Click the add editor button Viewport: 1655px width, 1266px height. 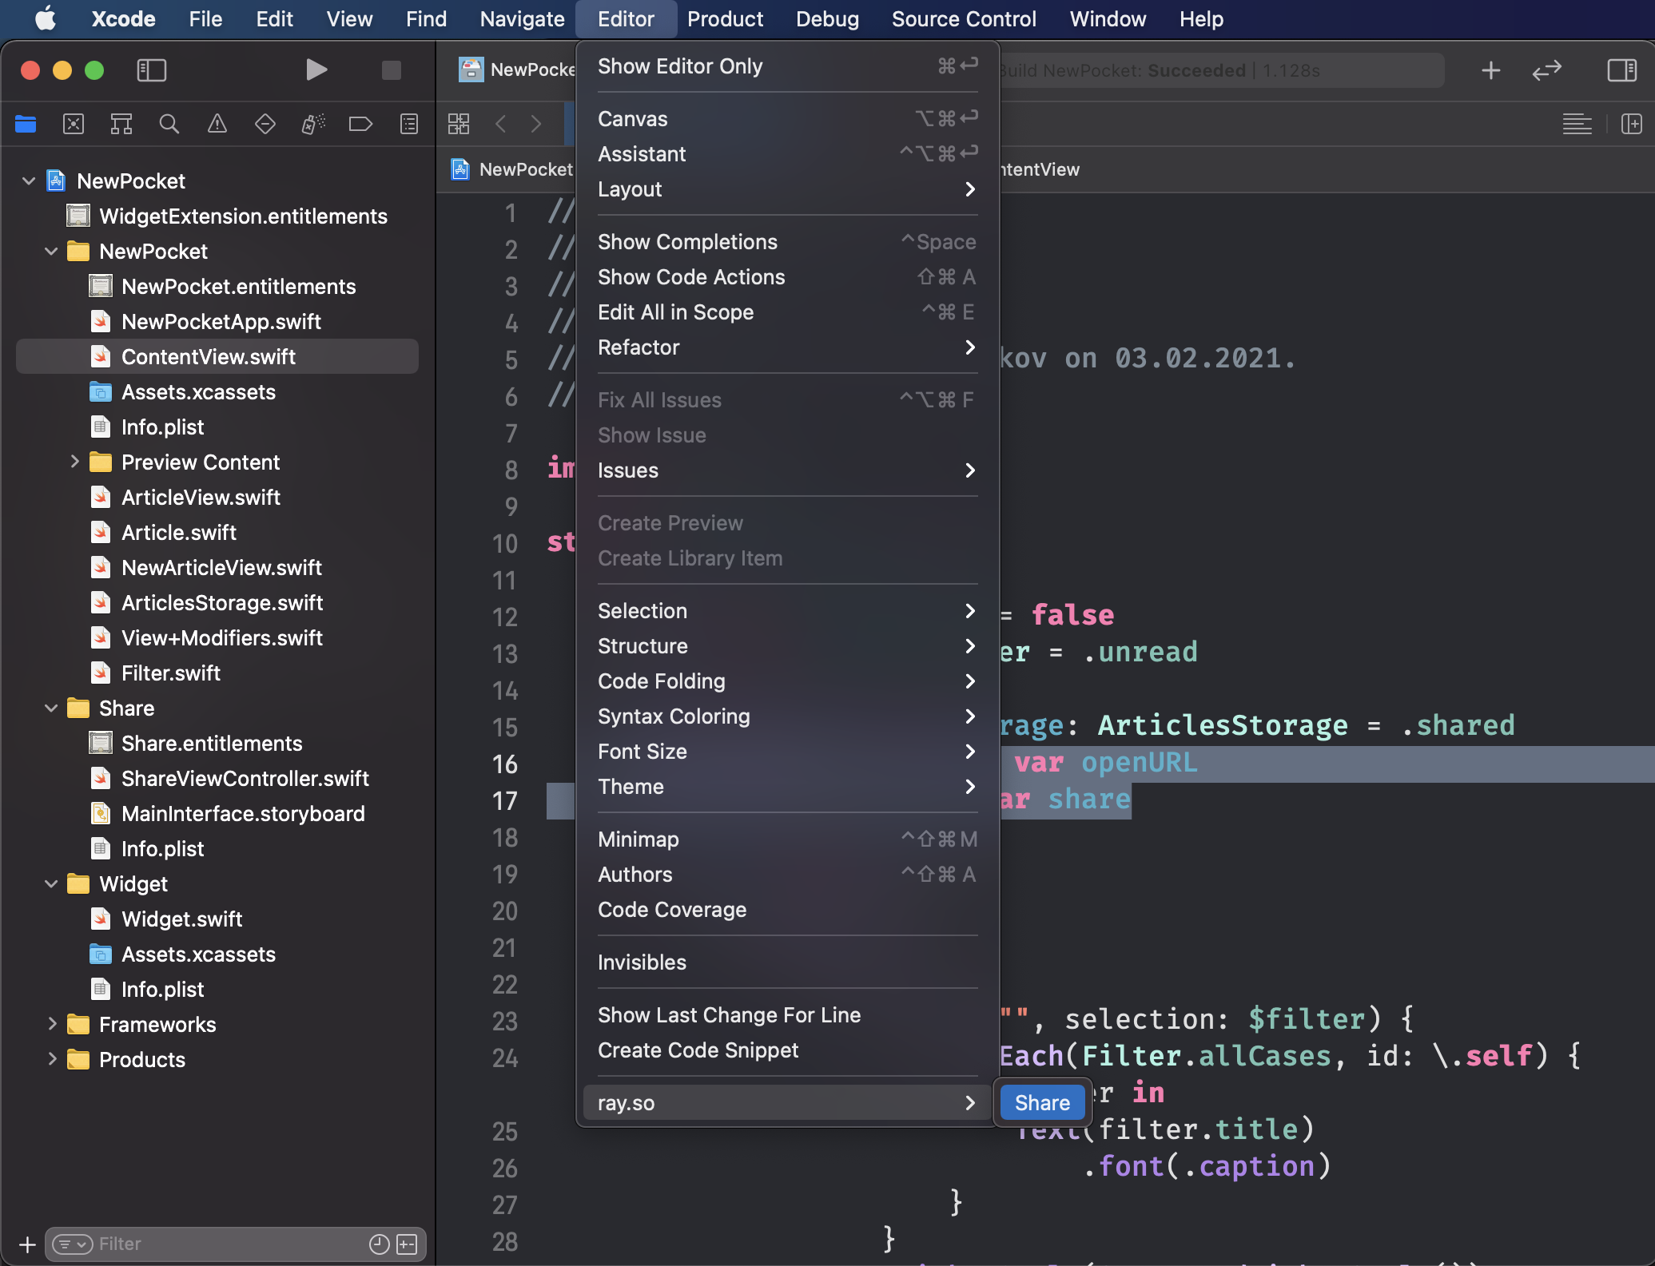[x=1490, y=68]
